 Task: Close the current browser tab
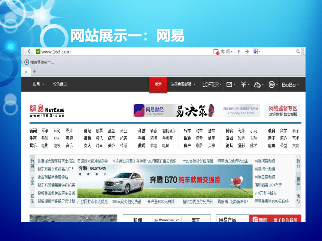(x=26, y=72)
